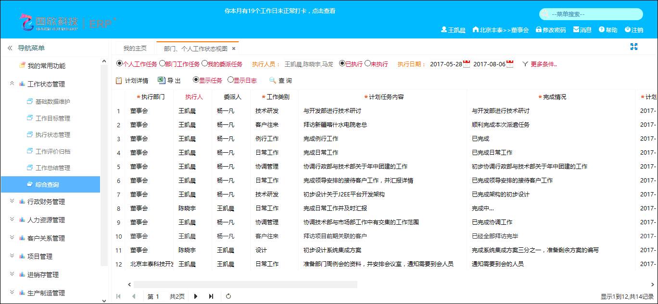Select the 未执行 radio option

click(x=367, y=63)
